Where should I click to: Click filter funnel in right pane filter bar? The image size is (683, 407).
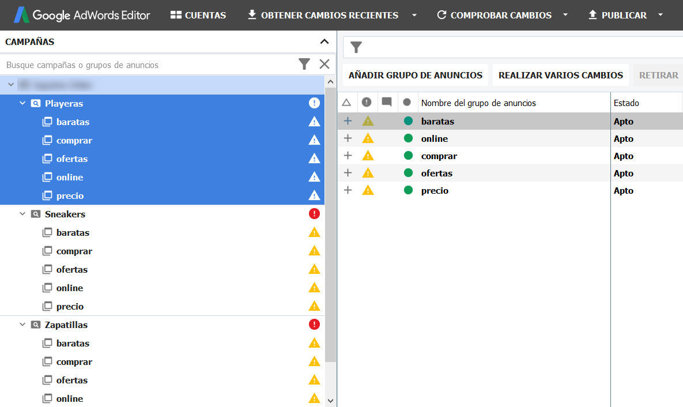(x=356, y=47)
